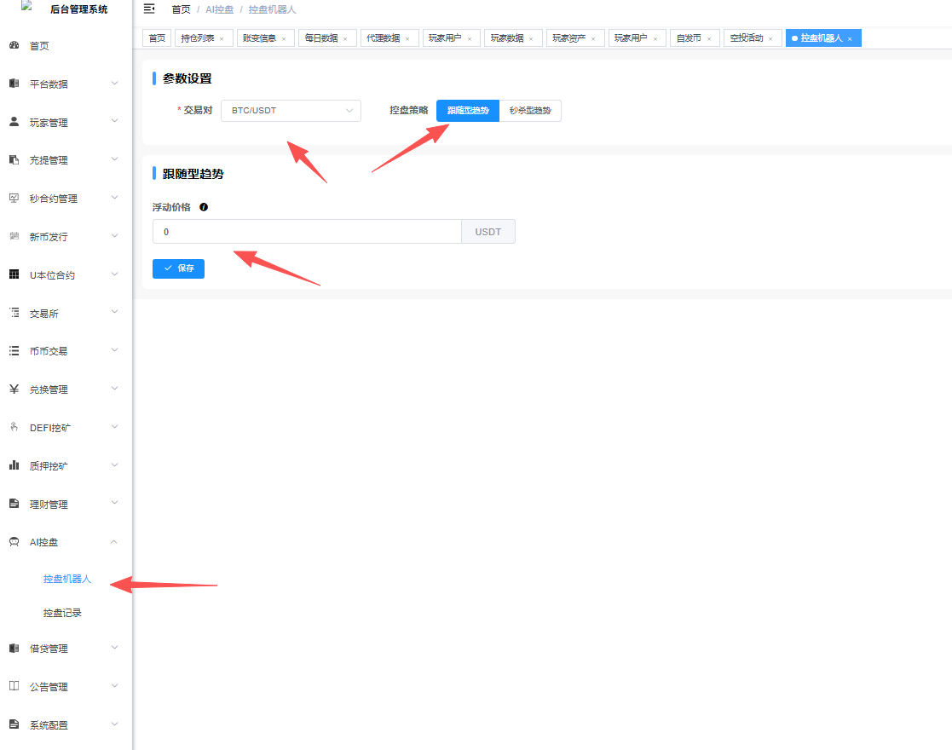952x750 pixels.
Task: Click the 首页 dashboard icon in sidebar
Action: tap(14, 46)
